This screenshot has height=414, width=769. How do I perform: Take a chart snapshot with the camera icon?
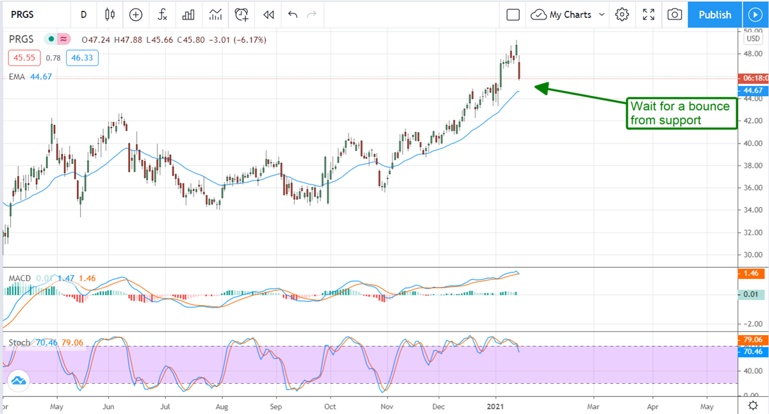click(674, 14)
